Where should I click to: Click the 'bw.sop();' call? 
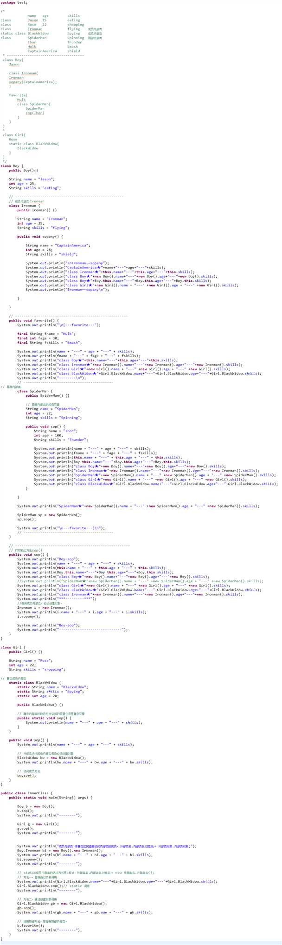[x=26, y=775]
